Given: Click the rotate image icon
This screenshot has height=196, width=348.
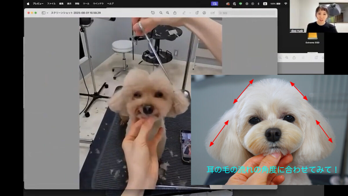Looking at the screenshot, I should 197,13.
